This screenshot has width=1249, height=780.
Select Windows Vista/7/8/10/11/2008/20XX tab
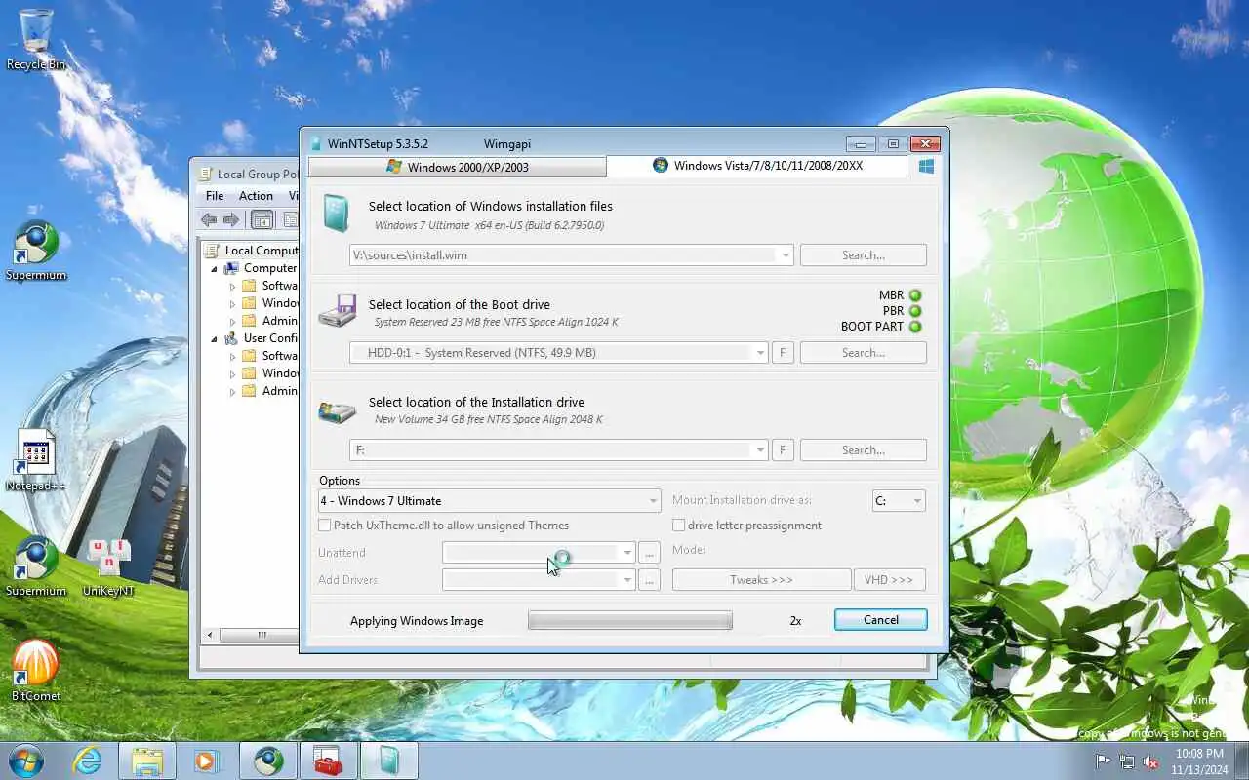coord(756,166)
